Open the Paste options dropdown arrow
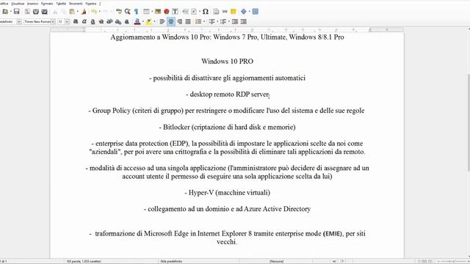This screenshot has width=470, height=264. tap(77, 12)
